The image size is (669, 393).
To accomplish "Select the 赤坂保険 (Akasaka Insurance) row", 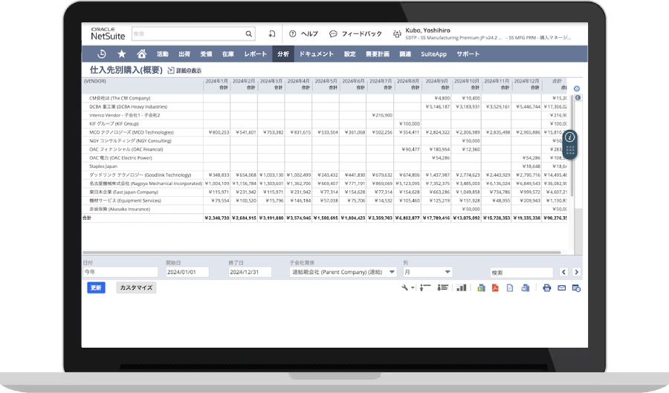I will click(x=324, y=209).
